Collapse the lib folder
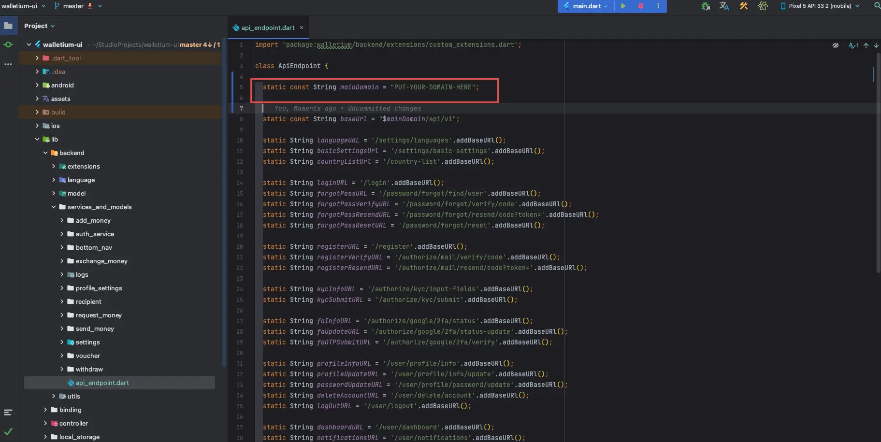Screen dimensions: 881x442 [37, 139]
